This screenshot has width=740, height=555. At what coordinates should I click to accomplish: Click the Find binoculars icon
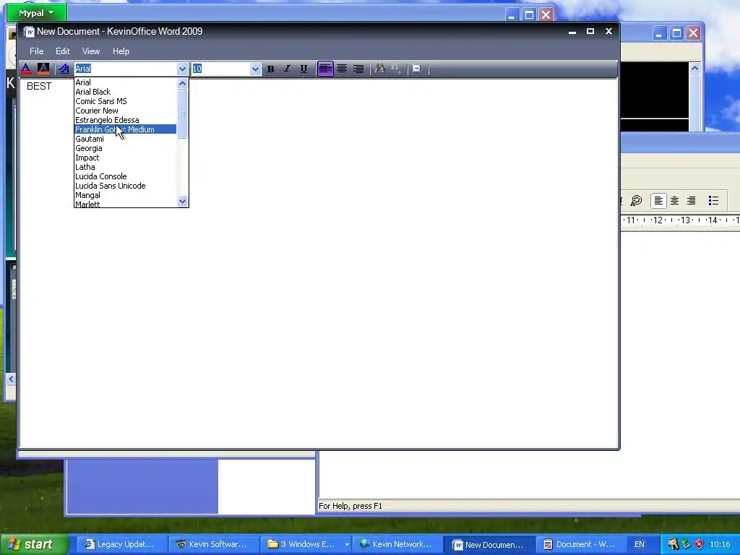point(380,69)
